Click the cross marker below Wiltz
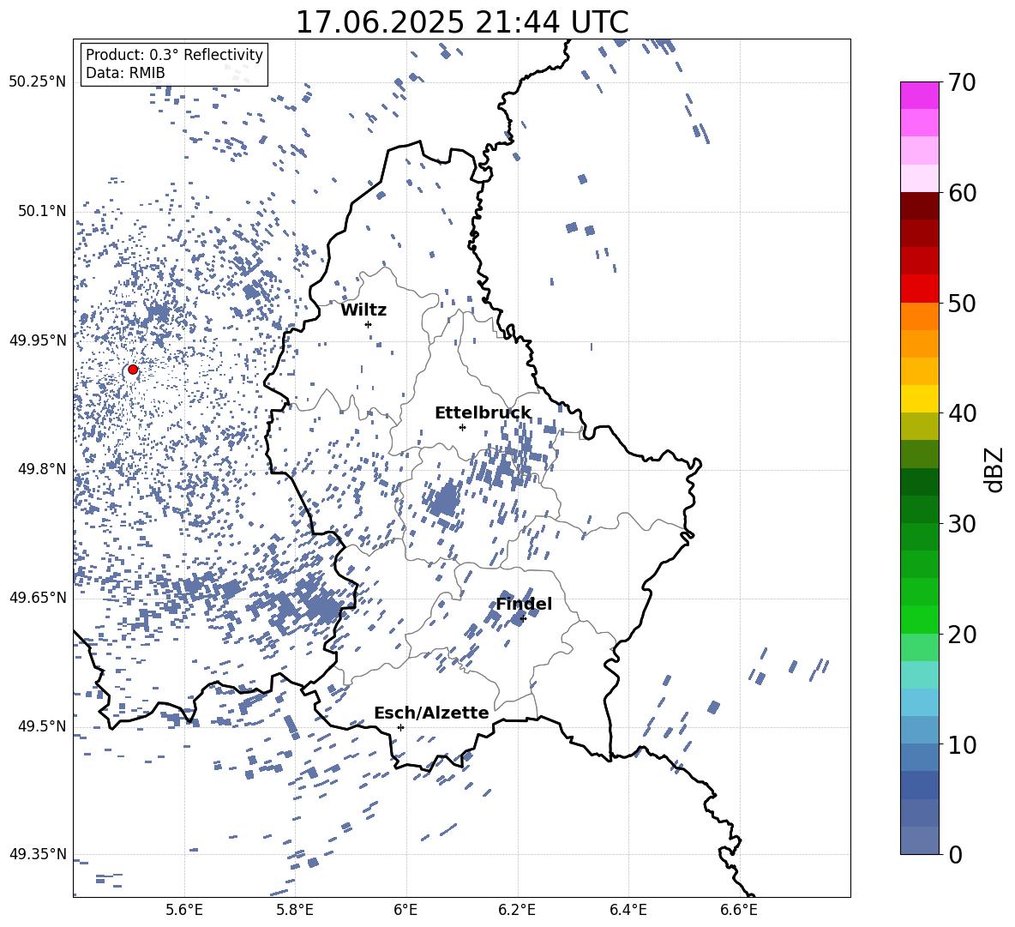 (x=368, y=324)
